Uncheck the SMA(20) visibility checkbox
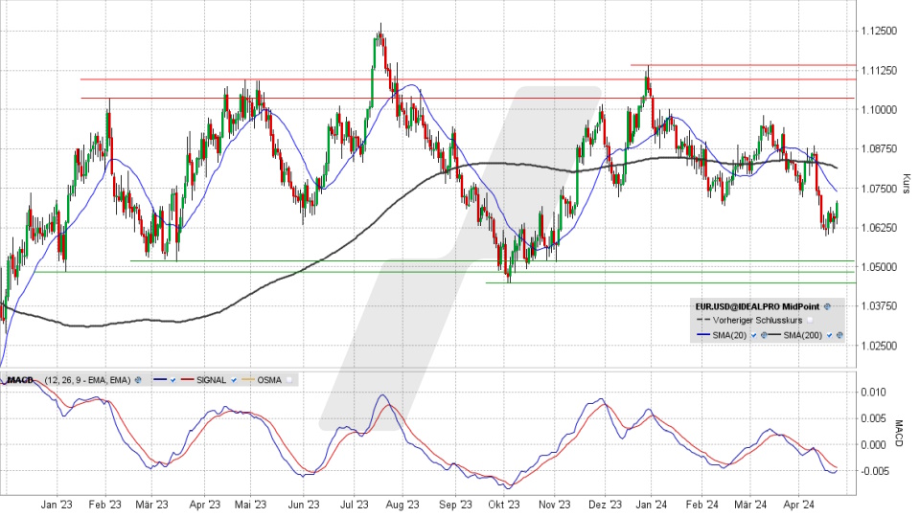Screen dimensions: 920x517 754,335
